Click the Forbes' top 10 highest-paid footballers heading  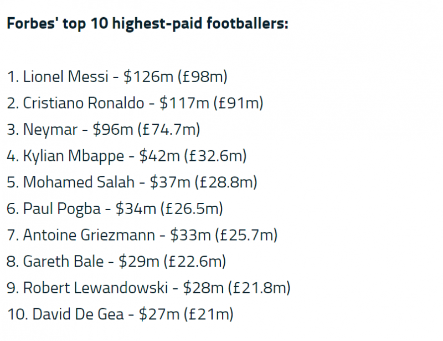[x=147, y=25]
